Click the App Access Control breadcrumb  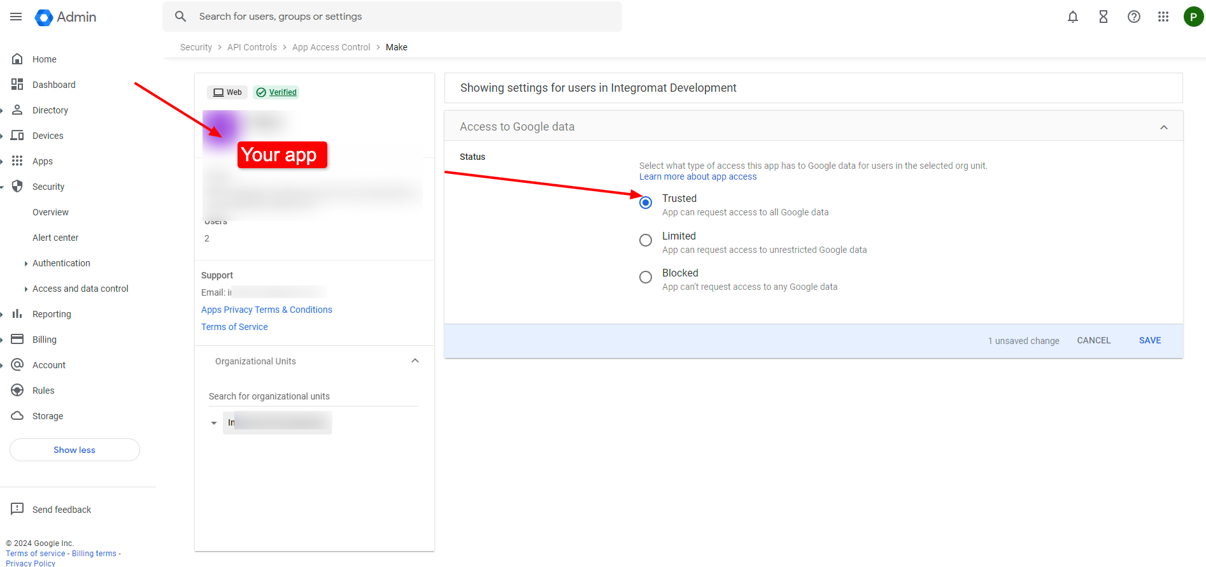point(331,47)
